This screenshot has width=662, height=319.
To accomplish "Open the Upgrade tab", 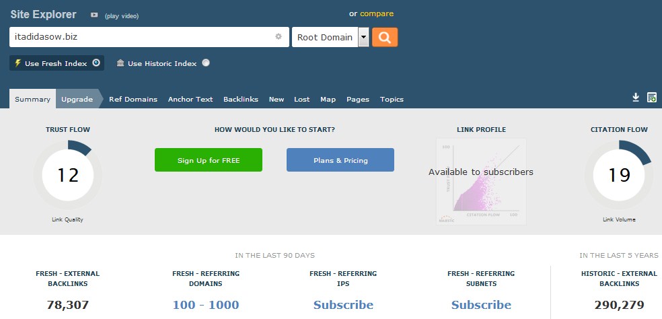I will coord(77,100).
